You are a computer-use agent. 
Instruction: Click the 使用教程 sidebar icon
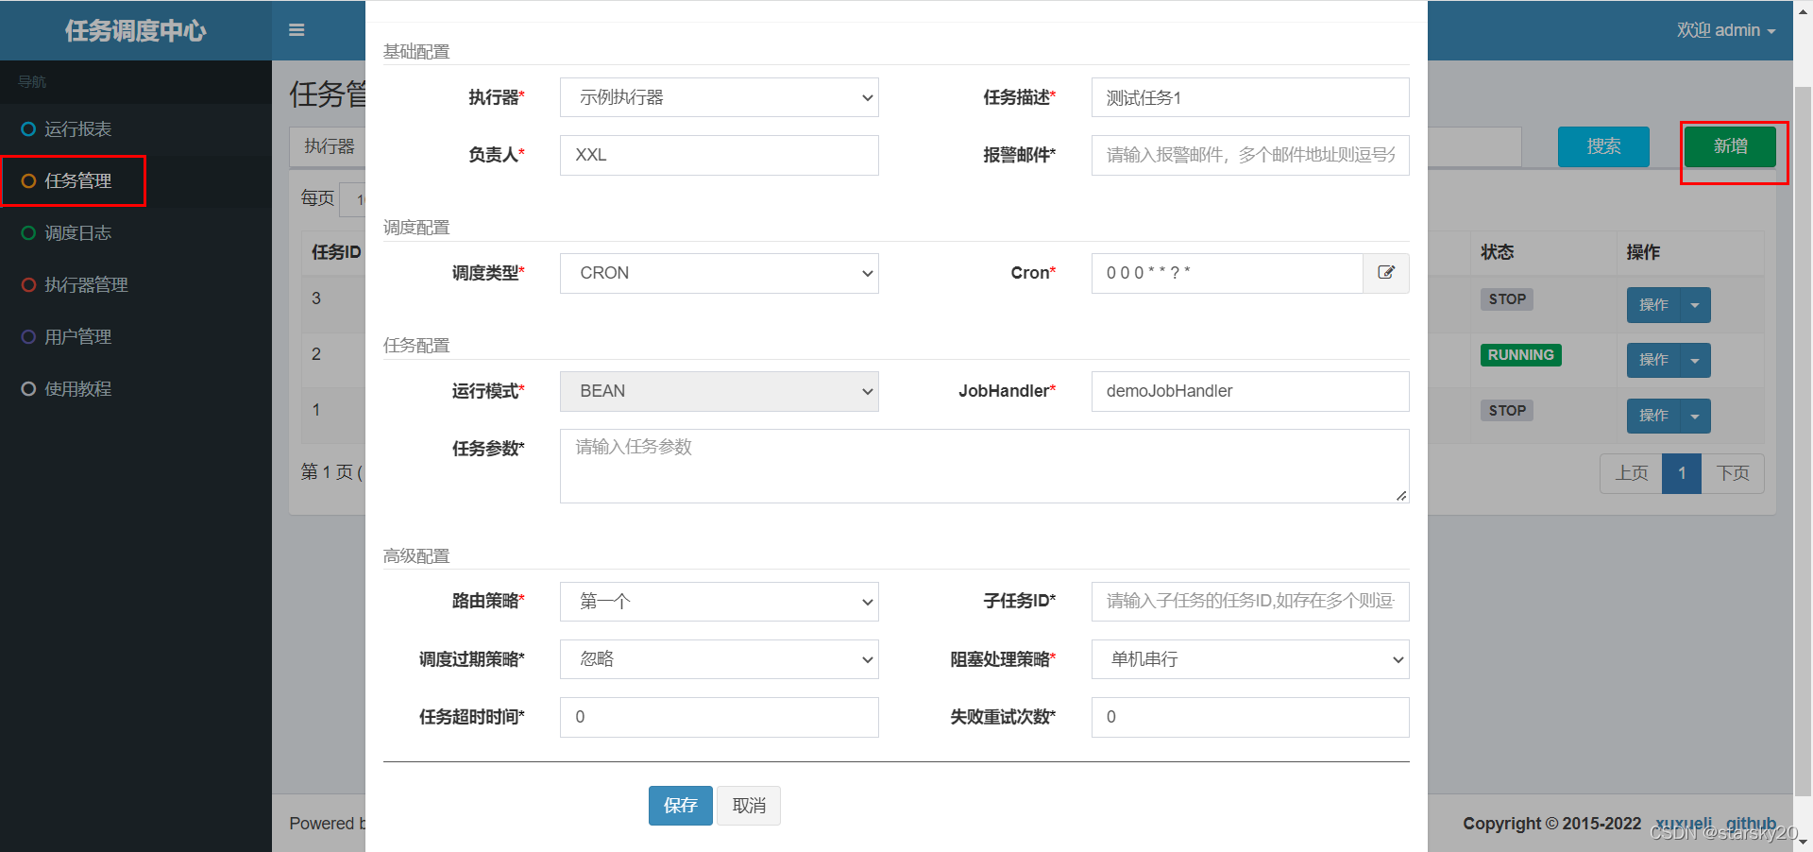28,388
